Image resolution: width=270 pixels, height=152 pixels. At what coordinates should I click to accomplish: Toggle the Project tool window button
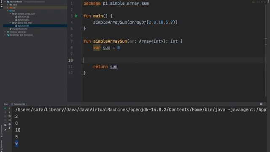(x=2, y=4)
